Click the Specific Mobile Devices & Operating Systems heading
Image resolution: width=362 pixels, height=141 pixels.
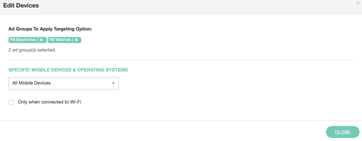68,70
